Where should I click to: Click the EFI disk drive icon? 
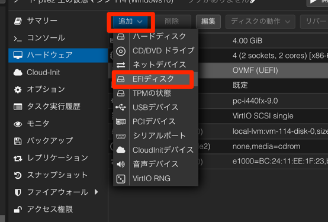point(121,79)
